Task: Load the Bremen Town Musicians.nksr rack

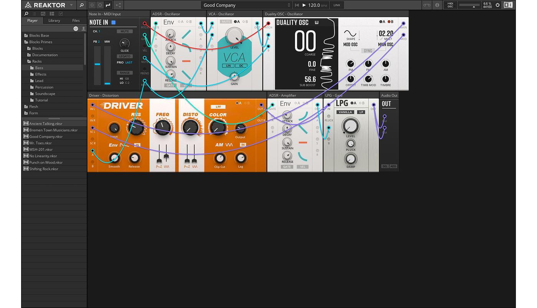Action: pos(54,130)
